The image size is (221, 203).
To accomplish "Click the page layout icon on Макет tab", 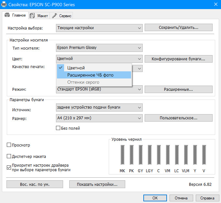I will (x=32, y=16).
